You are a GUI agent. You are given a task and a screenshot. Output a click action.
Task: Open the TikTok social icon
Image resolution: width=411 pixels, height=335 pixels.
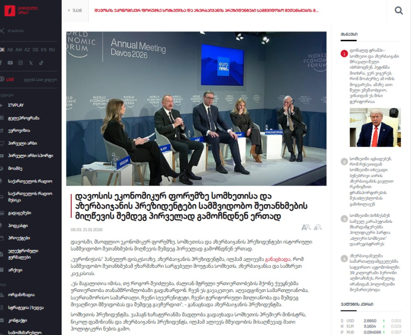tap(41, 63)
